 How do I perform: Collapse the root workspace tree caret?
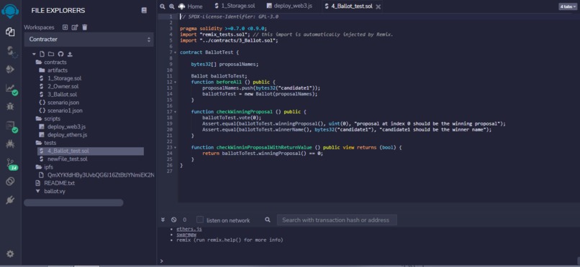click(x=34, y=55)
